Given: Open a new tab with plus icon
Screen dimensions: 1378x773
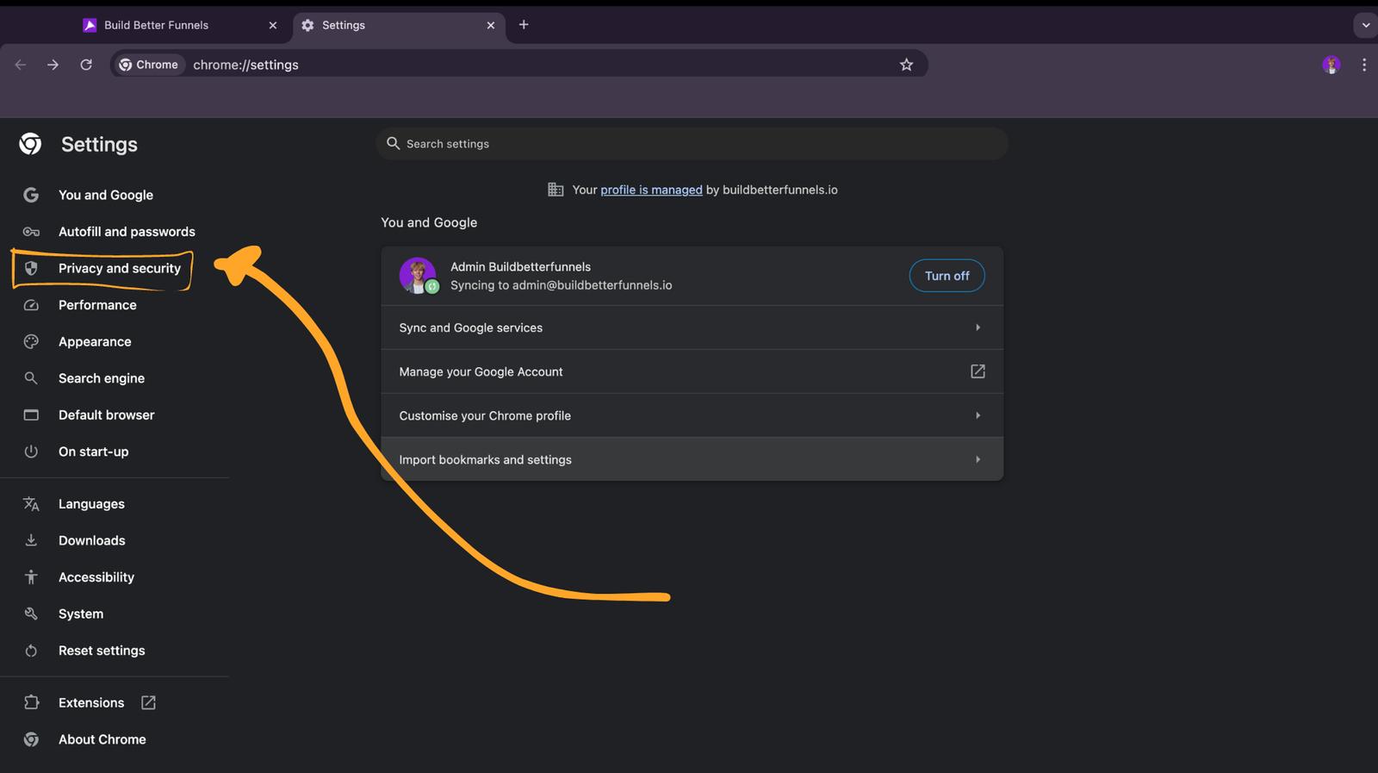Looking at the screenshot, I should tap(524, 25).
